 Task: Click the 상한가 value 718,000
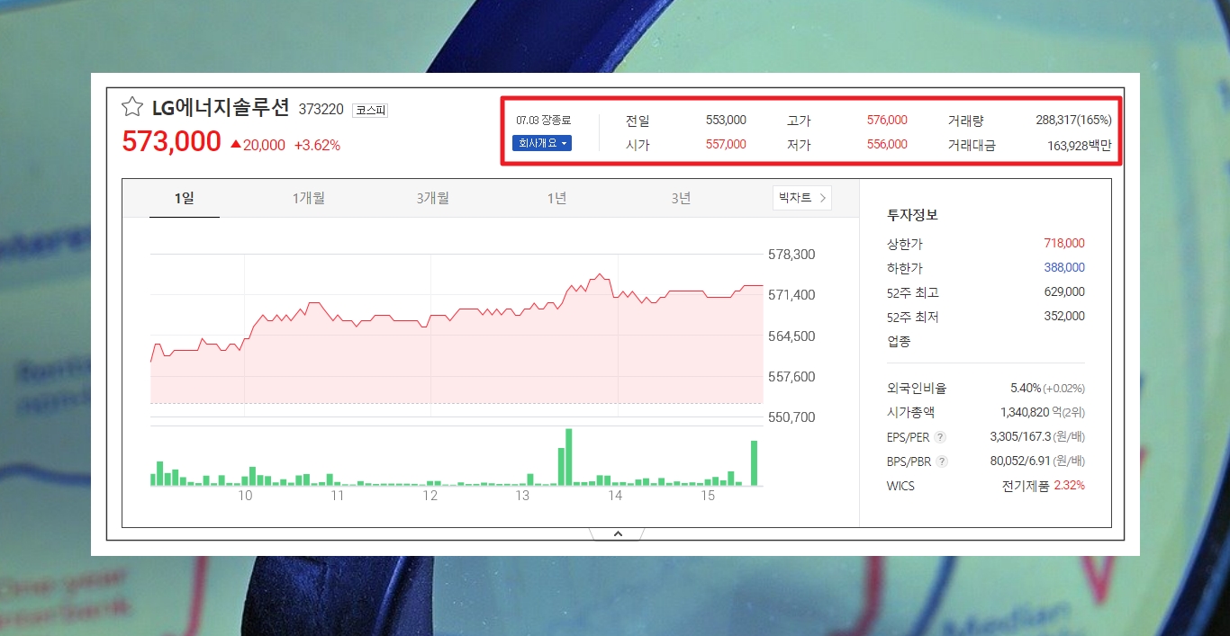point(1064,243)
